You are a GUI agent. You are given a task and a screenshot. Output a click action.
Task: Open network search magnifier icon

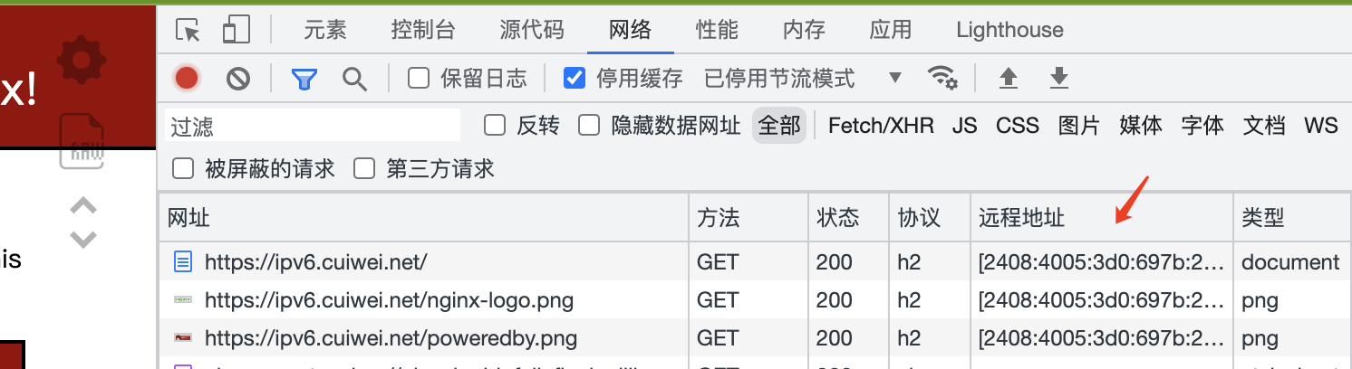[x=354, y=79]
